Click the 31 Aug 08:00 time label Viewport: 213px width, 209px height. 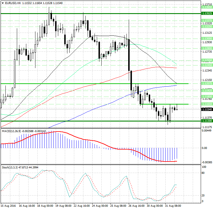pyautogui.click(x=173, y=206)
